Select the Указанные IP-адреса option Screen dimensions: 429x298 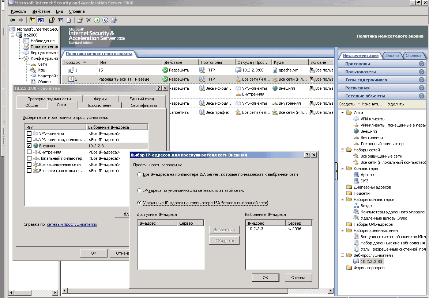(139, 203)
